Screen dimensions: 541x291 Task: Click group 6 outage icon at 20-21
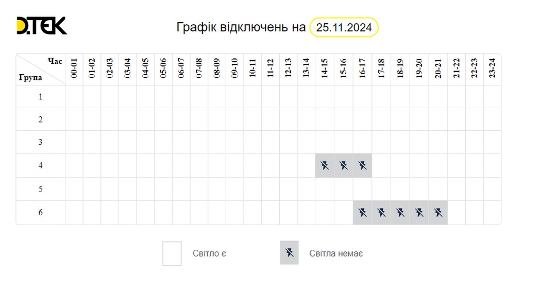tap(438, 212)
